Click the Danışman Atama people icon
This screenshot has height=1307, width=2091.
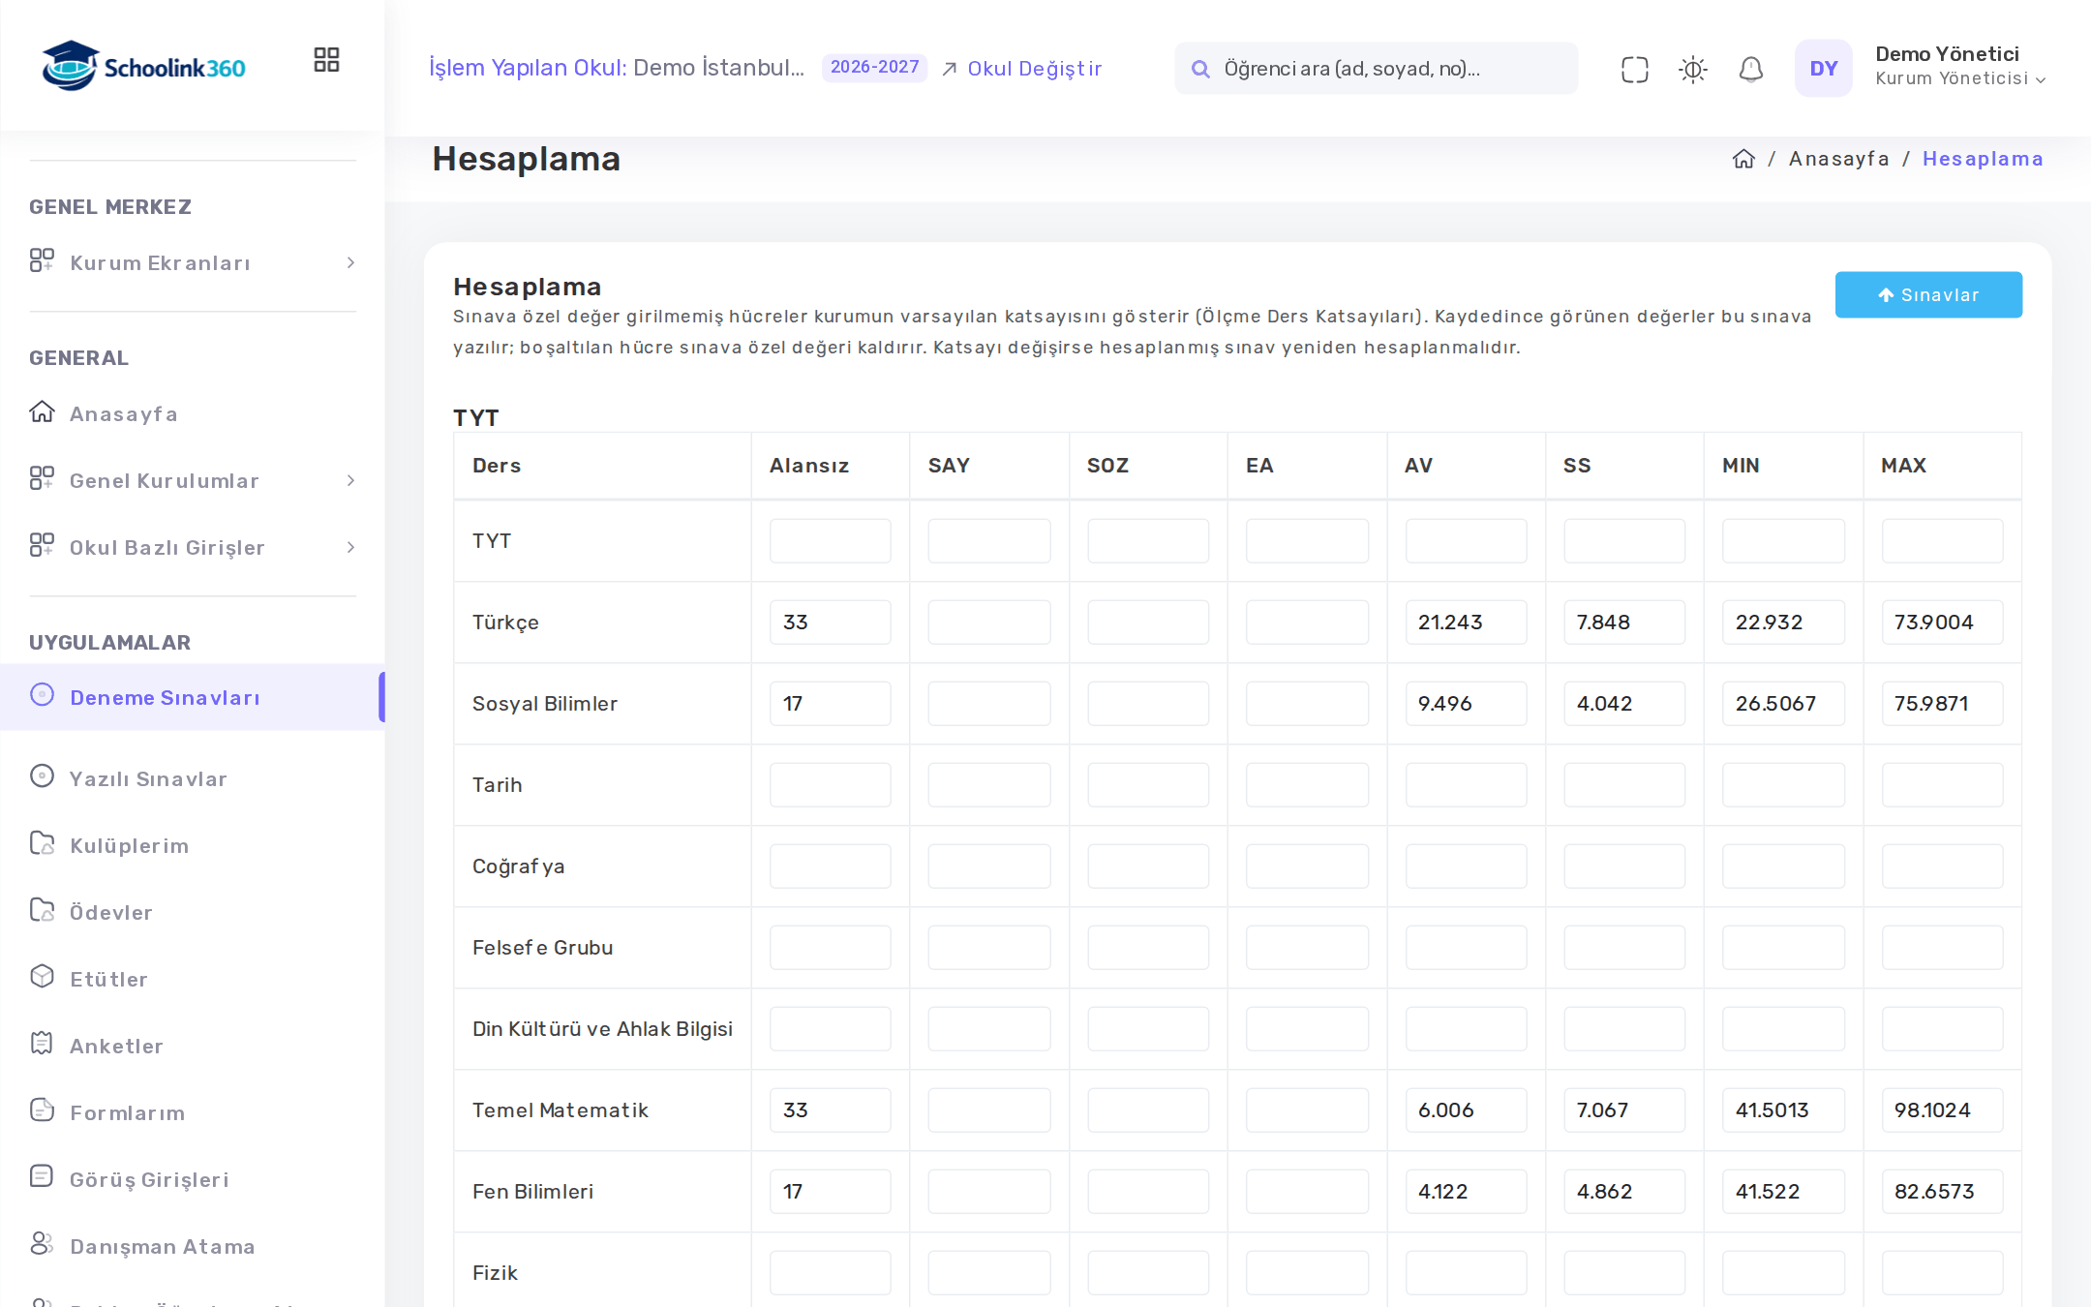pyautogui.click(x=42, y=1244)
